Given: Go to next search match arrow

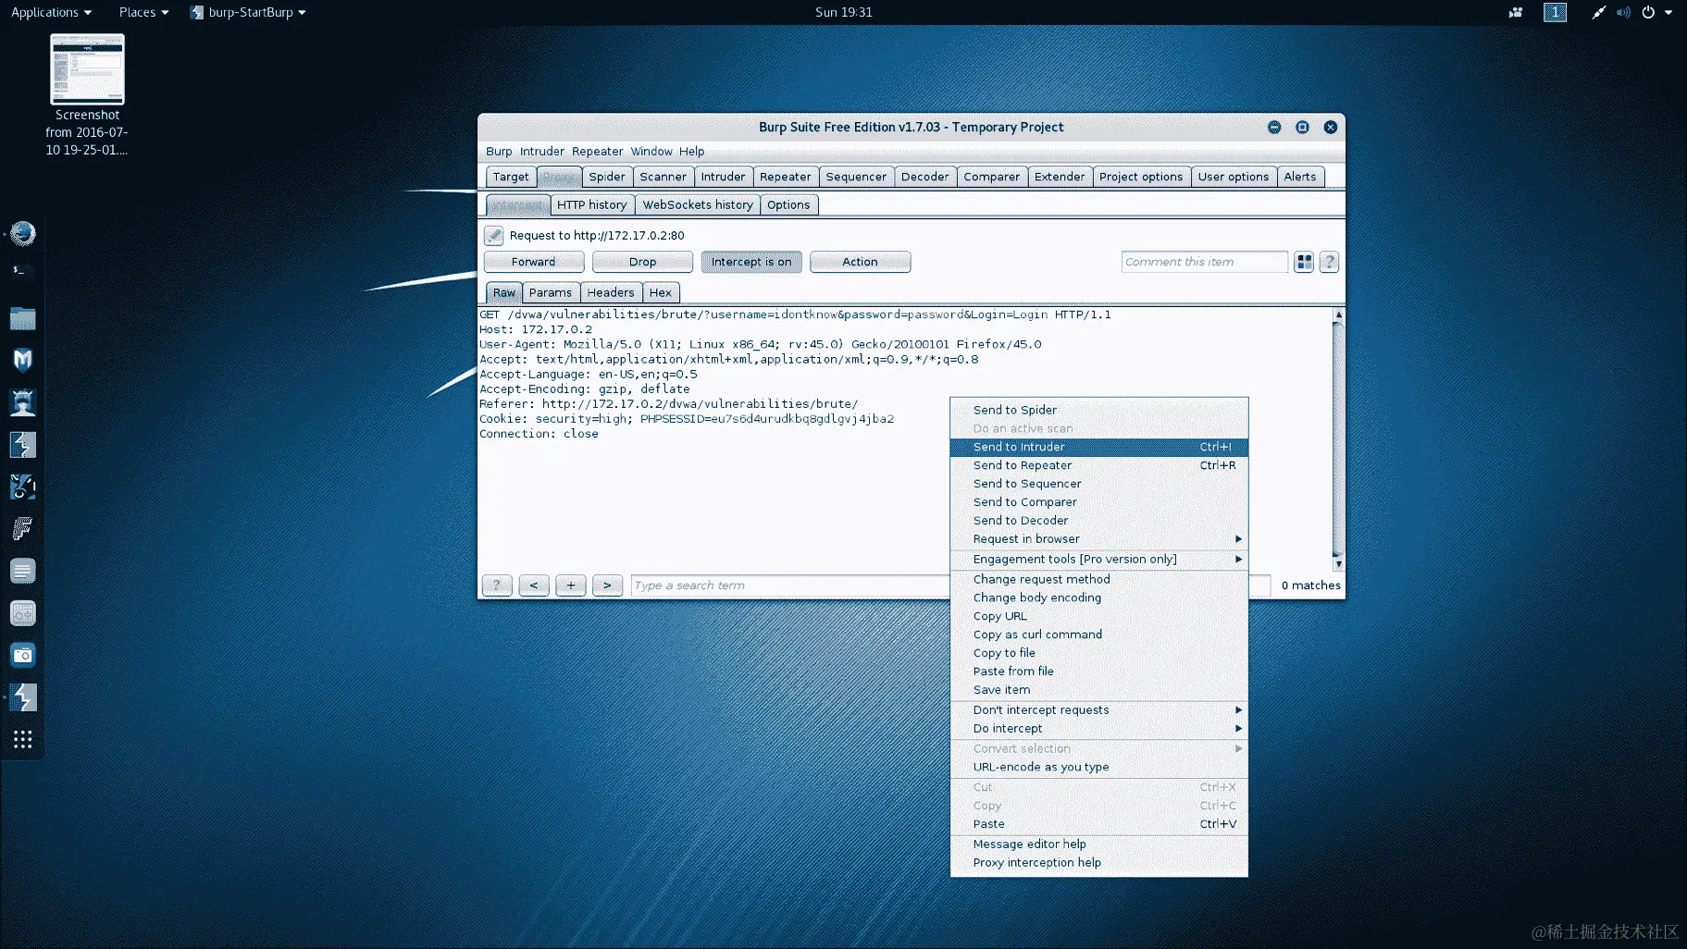Looking at the screenshot, I should tap(607, 585).
